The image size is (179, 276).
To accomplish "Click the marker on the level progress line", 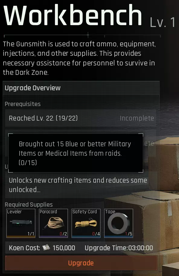I will 88,35.
